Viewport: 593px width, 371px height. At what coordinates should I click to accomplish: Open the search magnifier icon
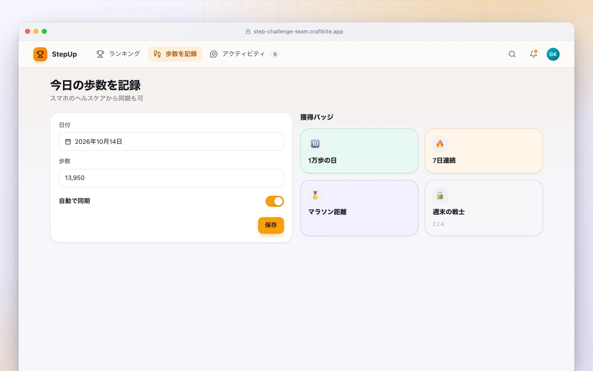point(512,54)
